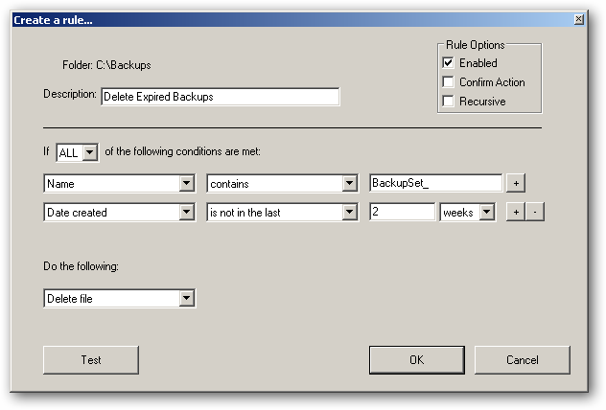Enable the Confirm Action checkbox

tap(448, 81)
